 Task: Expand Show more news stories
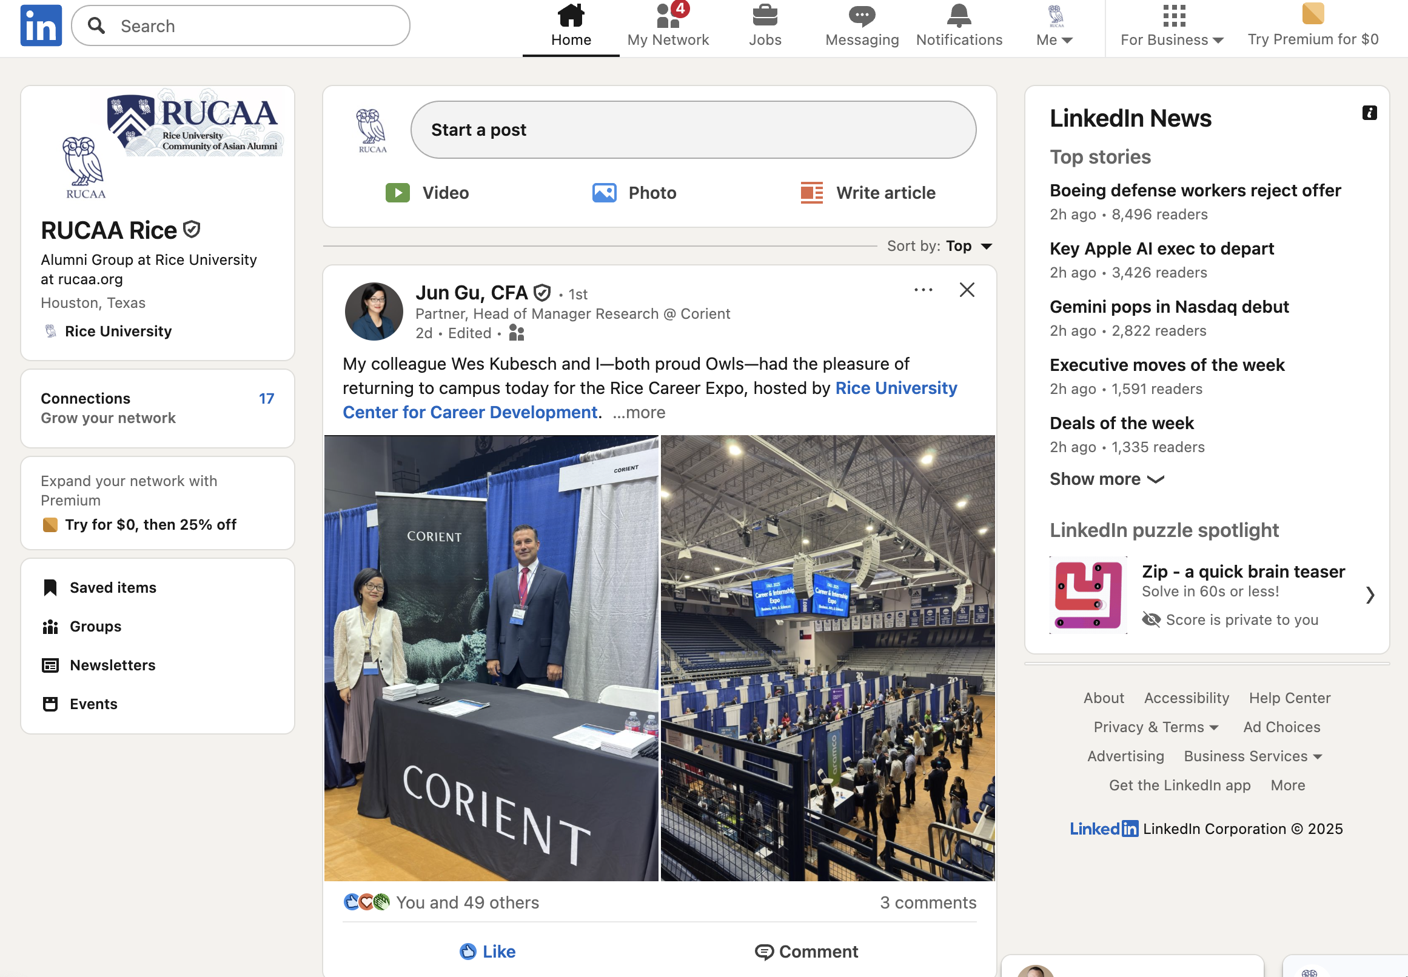(1106, 479)
